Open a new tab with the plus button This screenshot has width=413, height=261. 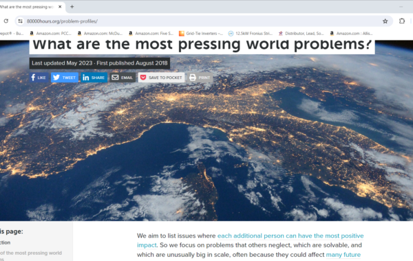(x=72, y=7)
